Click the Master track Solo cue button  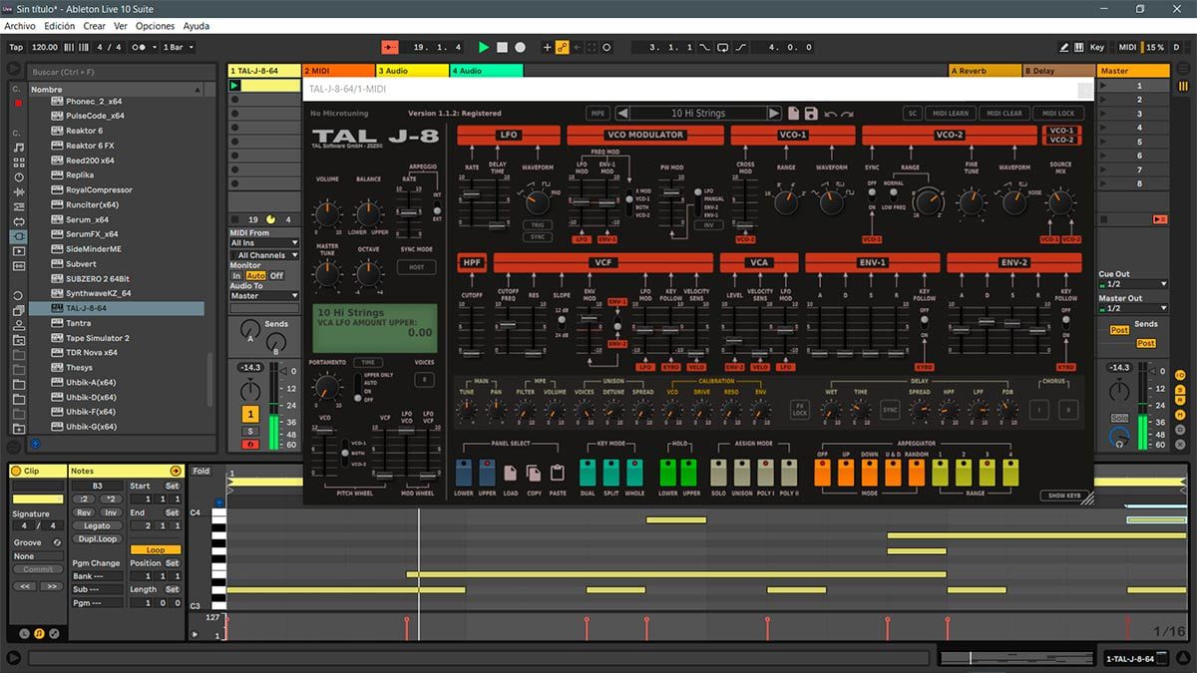pyautogui.click(x=1119, y=417)
